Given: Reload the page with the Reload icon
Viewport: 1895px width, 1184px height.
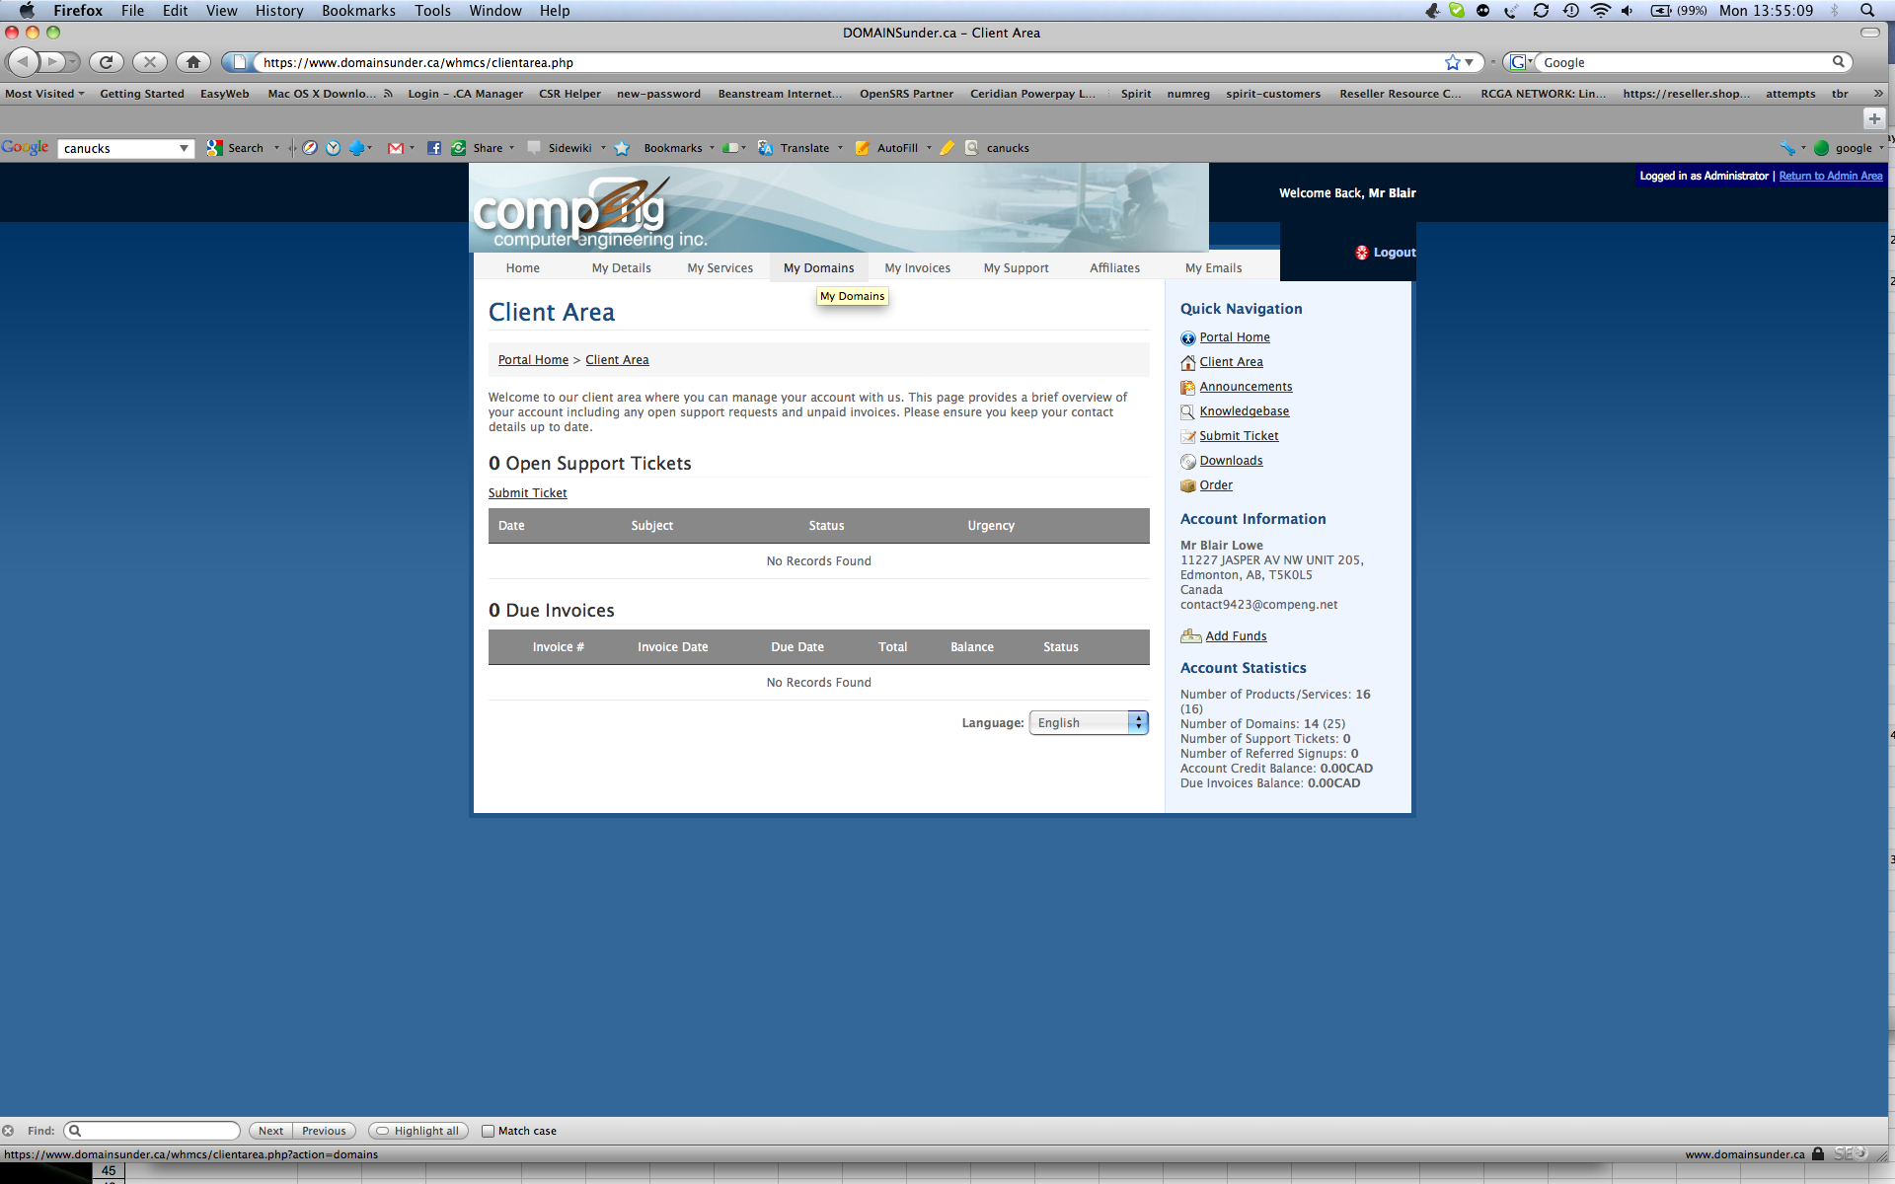Looking at the screenshot, I should point(107,62).
